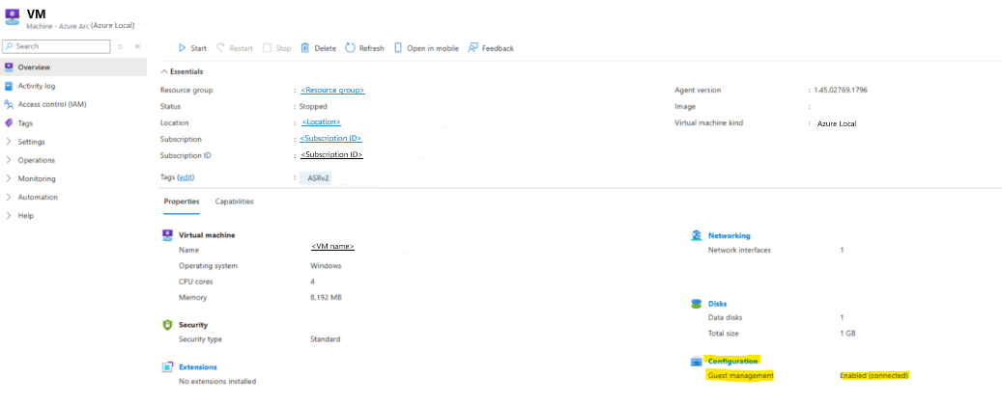Click the Activity log icon

point(9,86)
